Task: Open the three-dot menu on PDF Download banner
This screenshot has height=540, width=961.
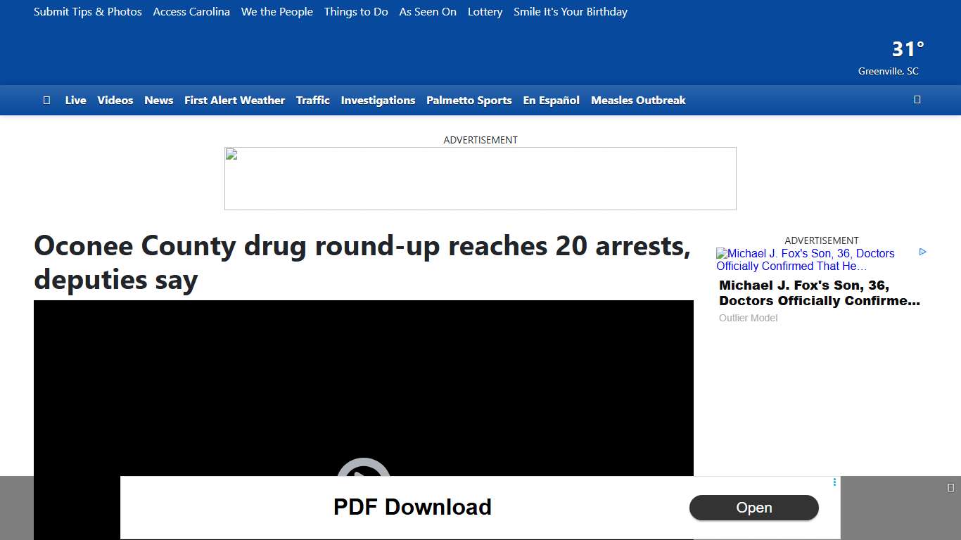Action: pos(834,482)
